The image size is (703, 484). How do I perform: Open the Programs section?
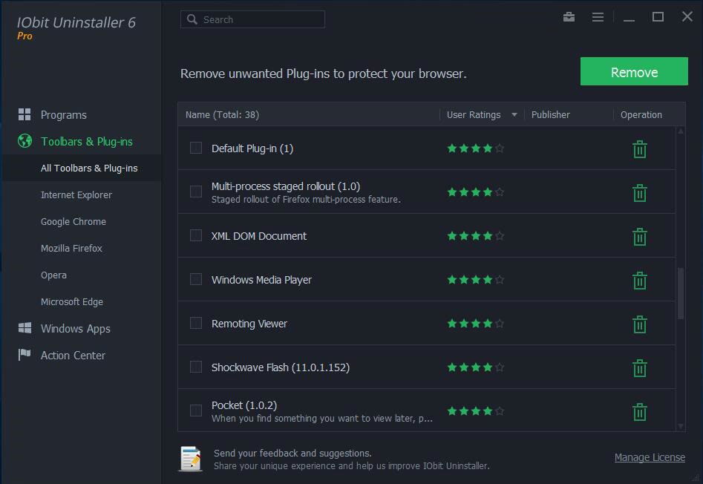pos(63,115)
